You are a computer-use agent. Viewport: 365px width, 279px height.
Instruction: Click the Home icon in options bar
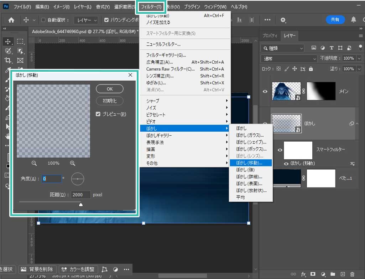[x=11, y=20]
